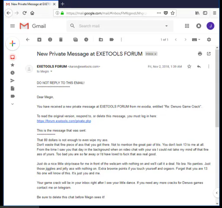Mark the message as unread
The image size is (222, 208).
coord(75,39)
